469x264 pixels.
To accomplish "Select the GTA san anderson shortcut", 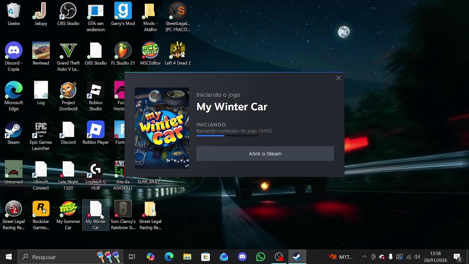I will pyautogui.click(x=96, y=17).
